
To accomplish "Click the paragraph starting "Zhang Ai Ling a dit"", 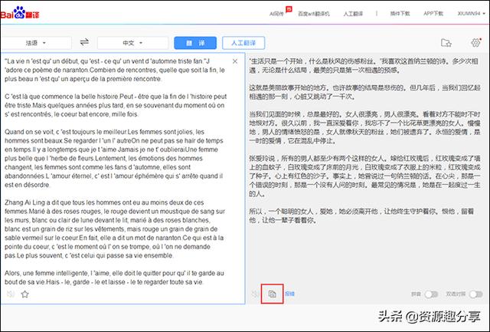I will [115, 229].
